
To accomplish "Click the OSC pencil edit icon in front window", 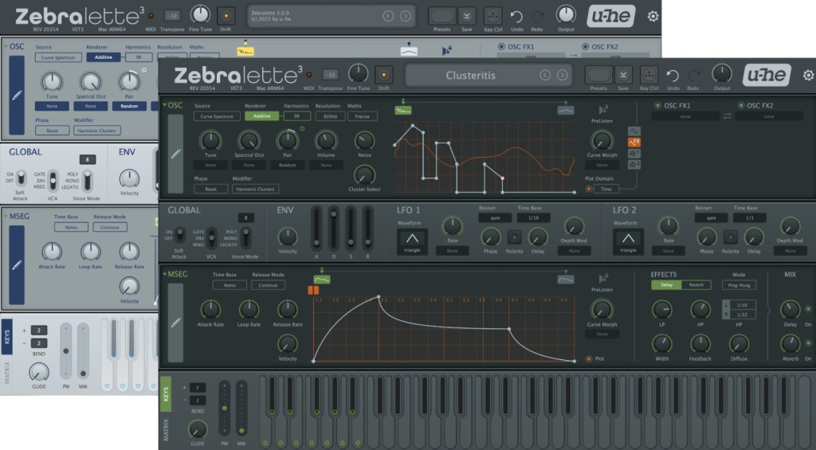I will point(176,154).
